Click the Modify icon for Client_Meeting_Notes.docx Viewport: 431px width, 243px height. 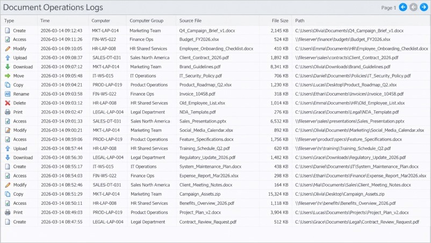click(8, 185)
